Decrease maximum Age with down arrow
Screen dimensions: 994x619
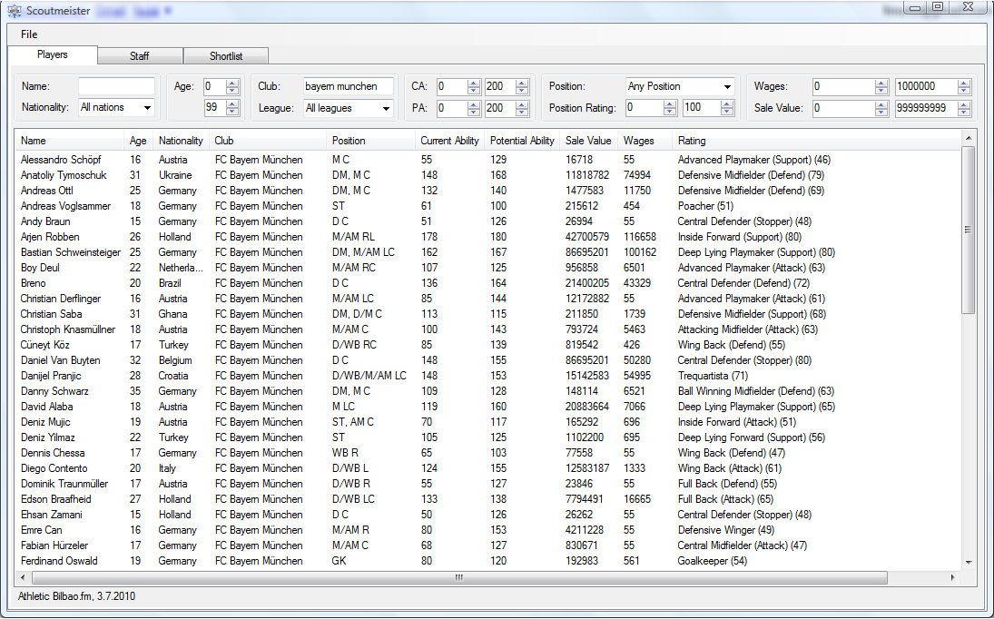pyautogui.click(x=232, y=112)
